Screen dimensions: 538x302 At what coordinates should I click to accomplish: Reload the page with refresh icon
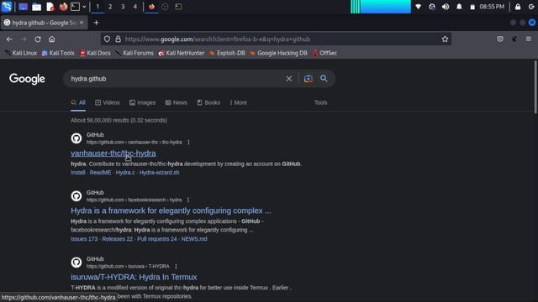[38, 39]
